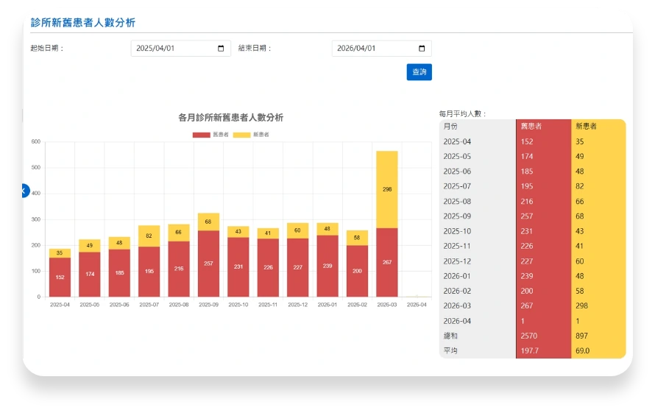The width and height of the screenshot is (655, 413).
Task: Select the 2026-04 table row label
Action: 457,321
